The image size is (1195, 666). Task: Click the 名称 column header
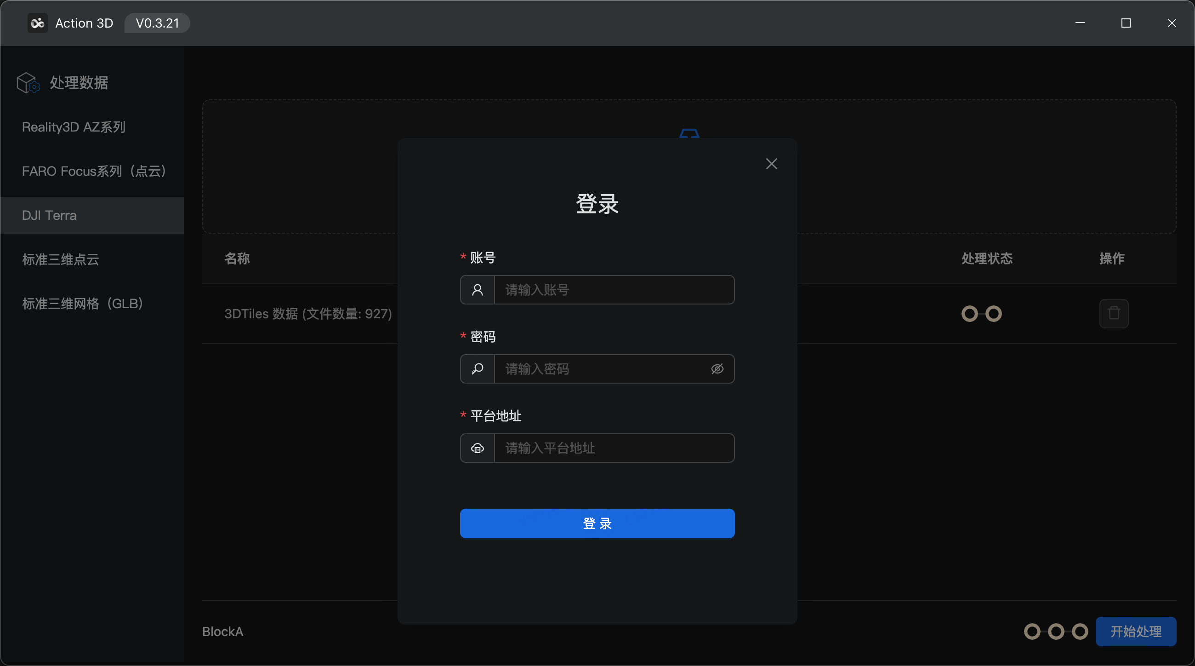pos(237,258)
